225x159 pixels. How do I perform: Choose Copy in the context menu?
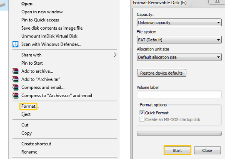(x=27, y=133)
